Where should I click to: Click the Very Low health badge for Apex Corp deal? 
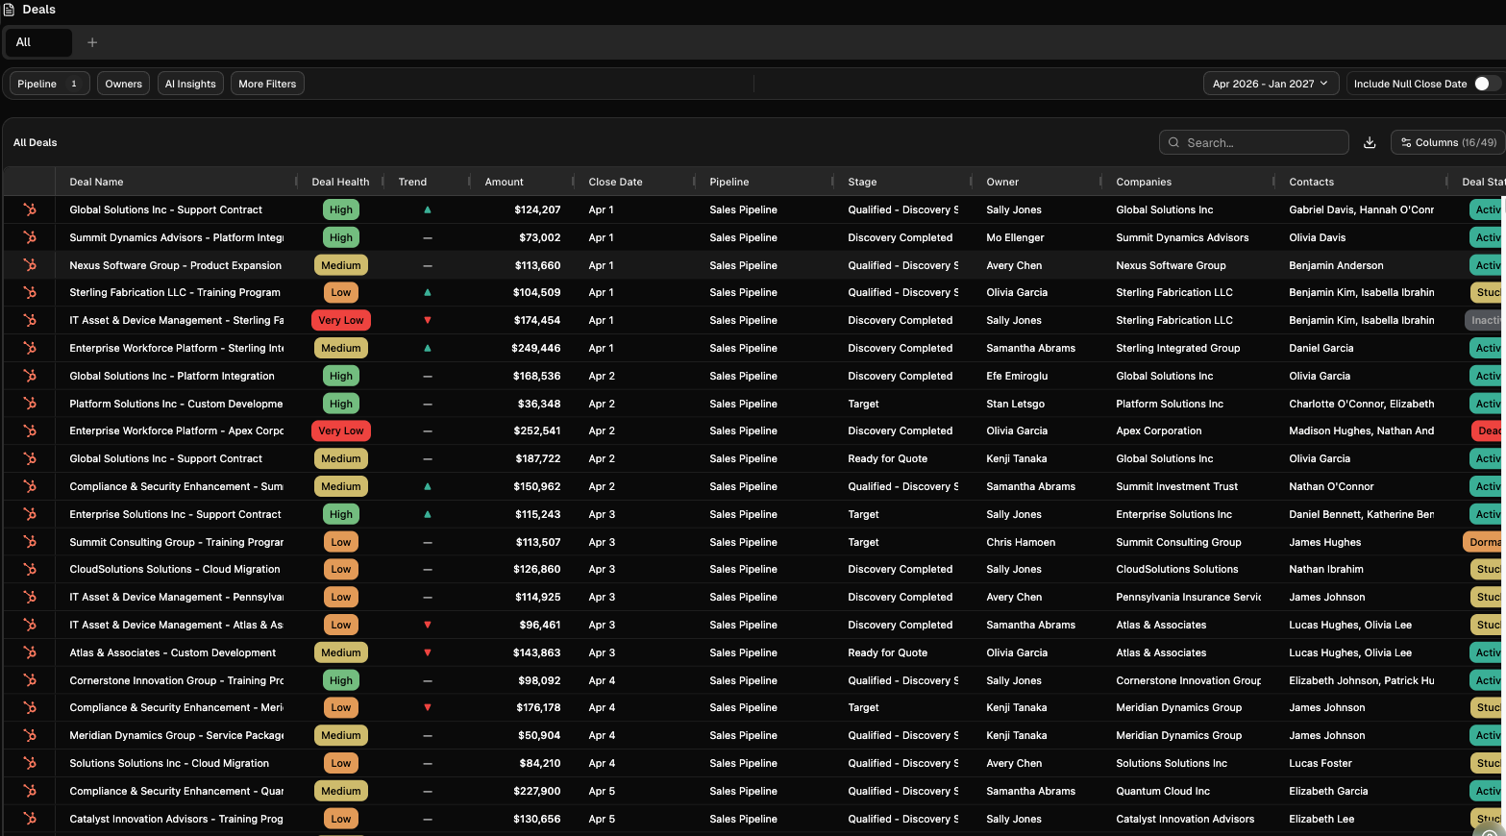point(341,430)
